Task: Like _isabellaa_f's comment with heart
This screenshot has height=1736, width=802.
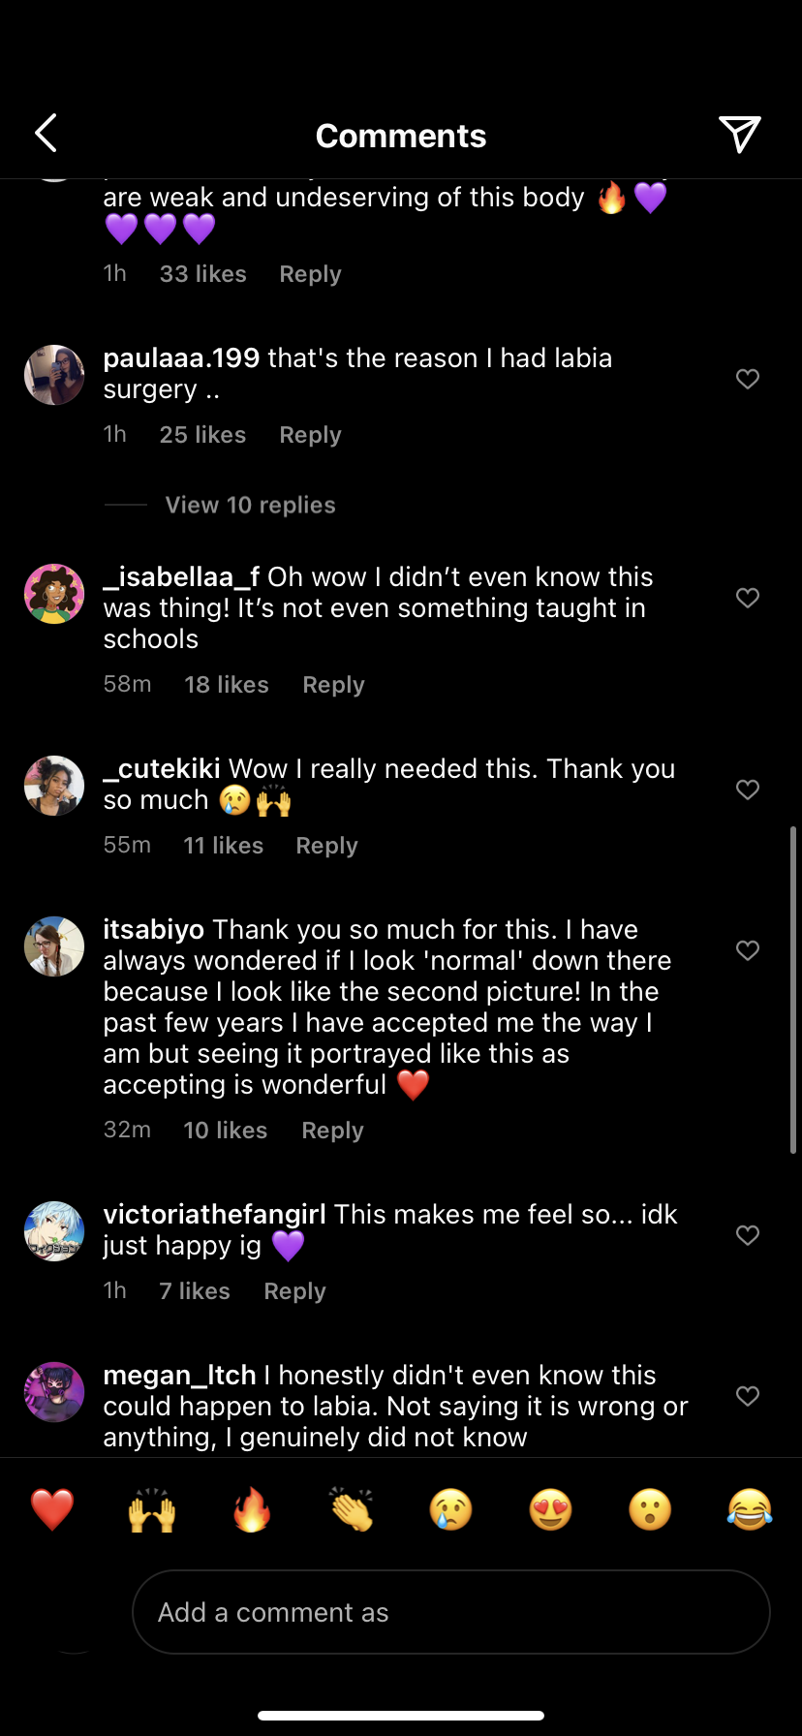Action: coord(748,598)
